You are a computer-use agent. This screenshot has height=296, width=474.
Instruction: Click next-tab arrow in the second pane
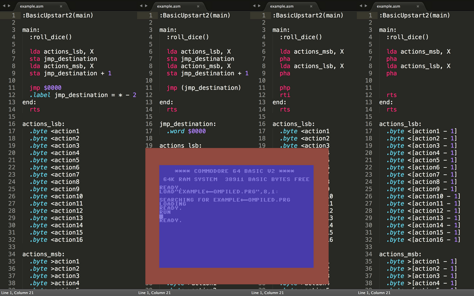point(146,6)
